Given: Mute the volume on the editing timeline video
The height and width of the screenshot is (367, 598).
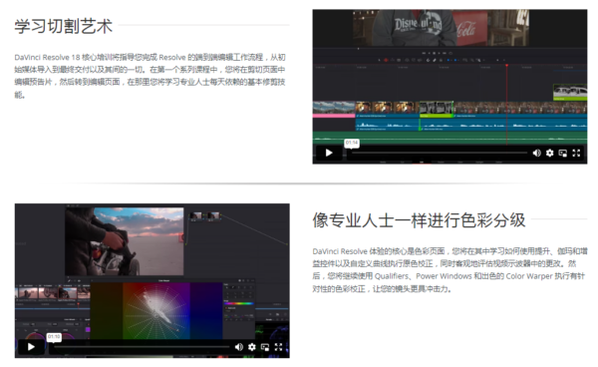Looking at the screenshot, I should (x=536, y=153).
